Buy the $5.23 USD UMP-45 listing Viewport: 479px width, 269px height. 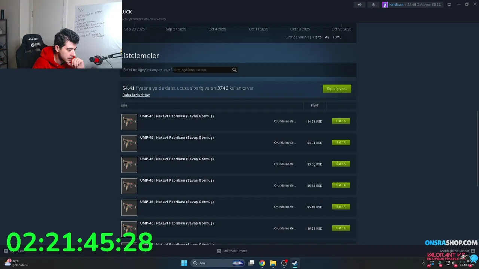[341, 228]
